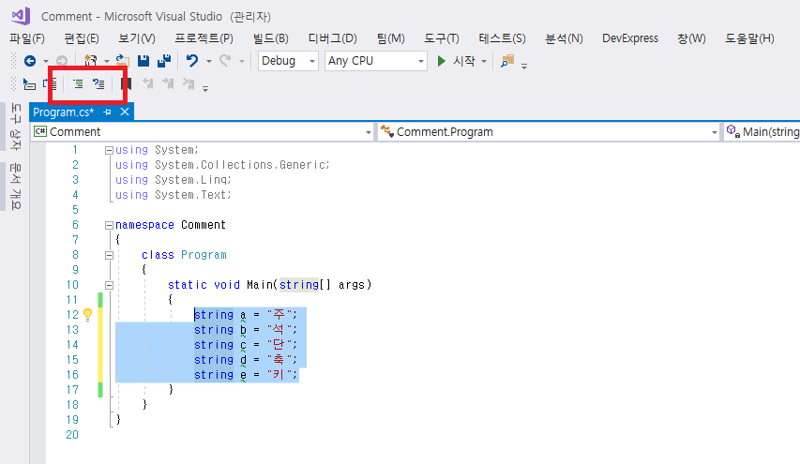Open the standard toolbar overflow options arrow

(524, 66)
